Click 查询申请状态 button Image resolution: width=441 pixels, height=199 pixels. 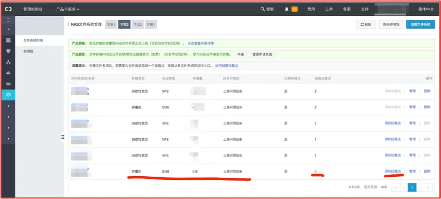[x=262, y=55]
